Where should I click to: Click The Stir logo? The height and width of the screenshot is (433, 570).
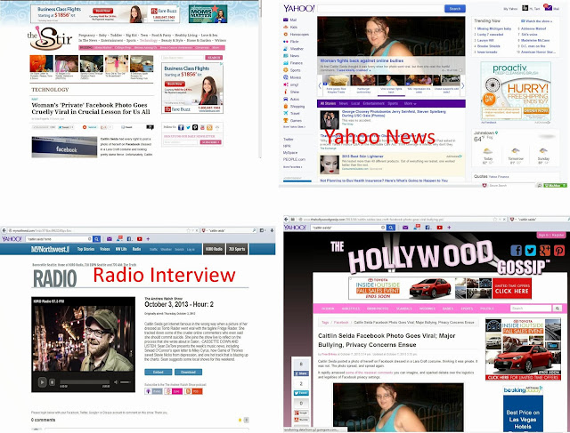tap(50, 37)
